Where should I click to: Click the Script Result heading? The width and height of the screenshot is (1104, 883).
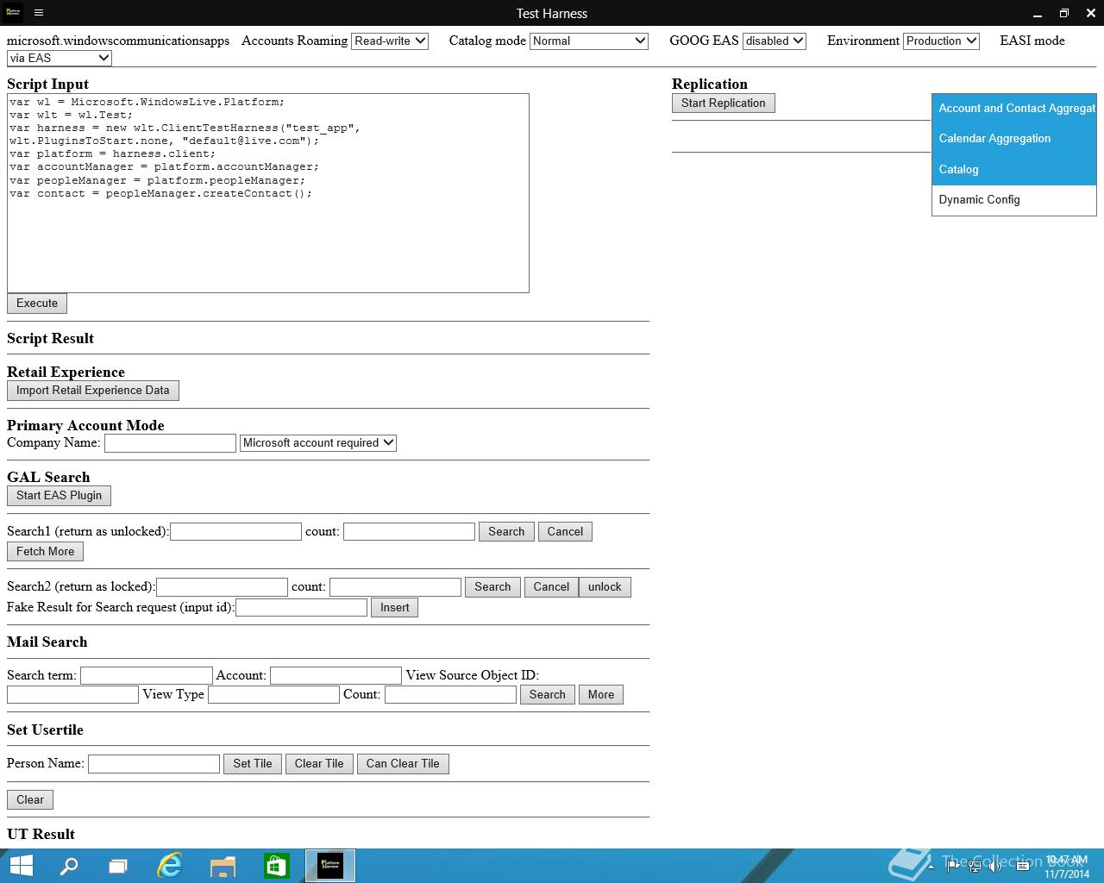[50, 339]
